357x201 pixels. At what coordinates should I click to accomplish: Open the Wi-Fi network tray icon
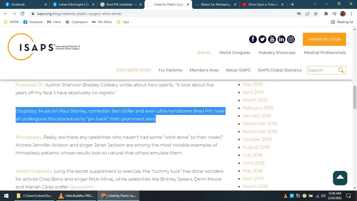[317, 196]
